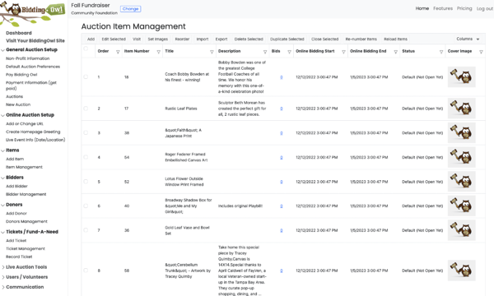Click the Change event button
The height and width of the screenshot is (296, 494).
[x=130, y=9]
